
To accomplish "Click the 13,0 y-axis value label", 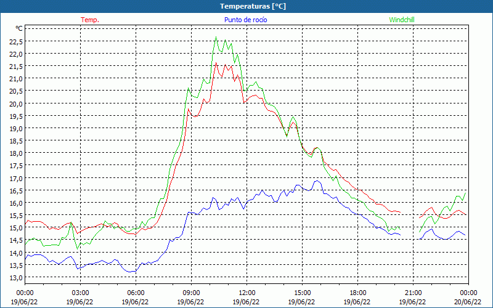I will 16,278.
